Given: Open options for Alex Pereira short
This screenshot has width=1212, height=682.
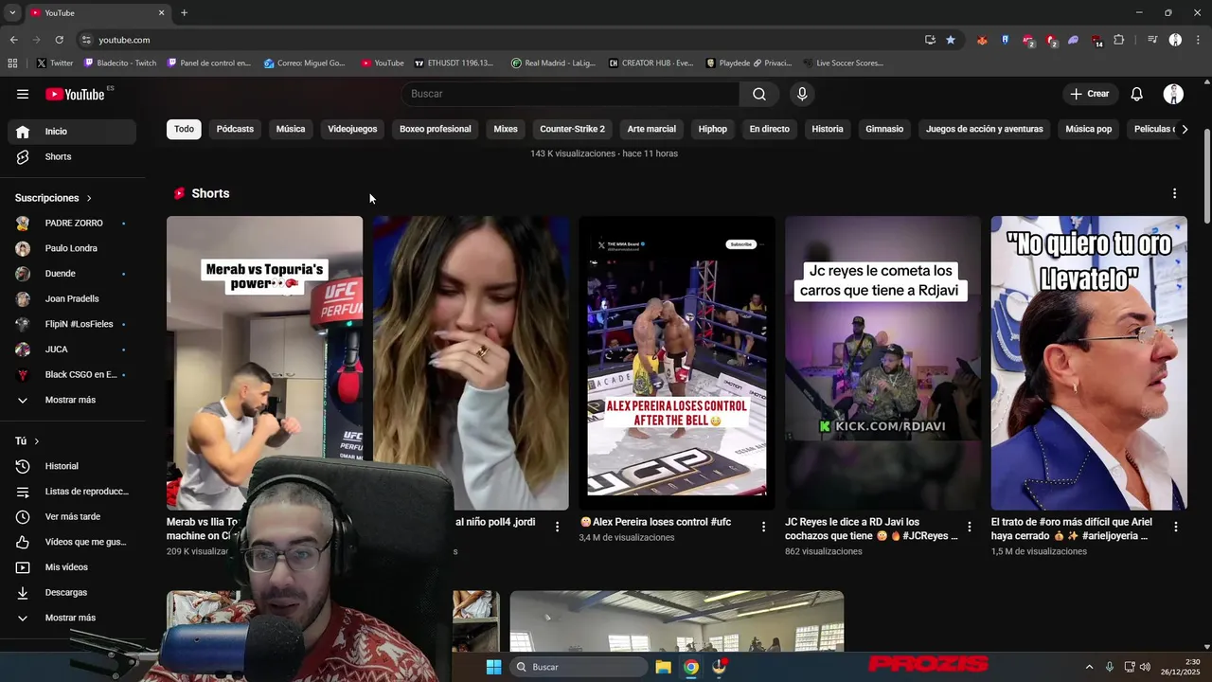Looking at the screenshot, I should pyautogui.click(x=763, y=527).
